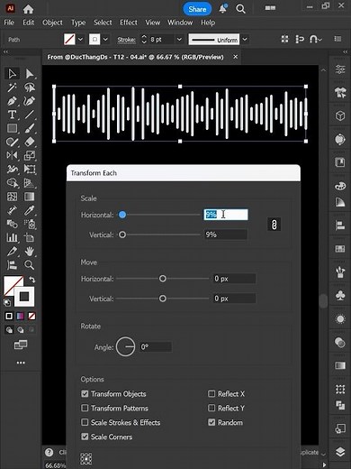Screen dimensions: 351x469
Task: Click the Move Vertical px field
Action: coord(235,299)
